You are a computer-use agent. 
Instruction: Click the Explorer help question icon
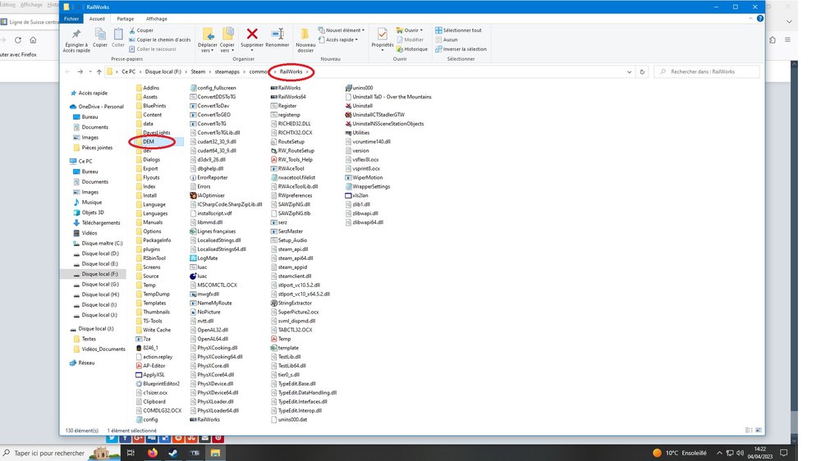click(759, 18)
